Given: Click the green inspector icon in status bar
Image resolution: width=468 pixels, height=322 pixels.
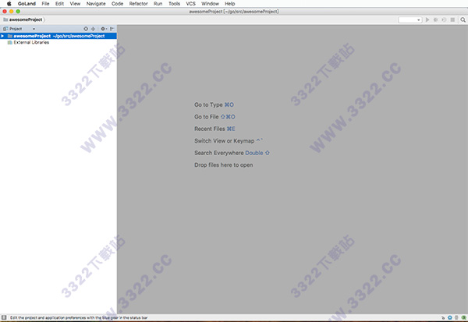Looking at the screenshot, I should 464,318.
